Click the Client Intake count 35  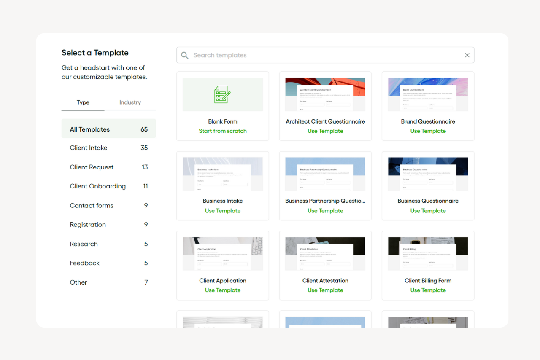click(144, 148)
